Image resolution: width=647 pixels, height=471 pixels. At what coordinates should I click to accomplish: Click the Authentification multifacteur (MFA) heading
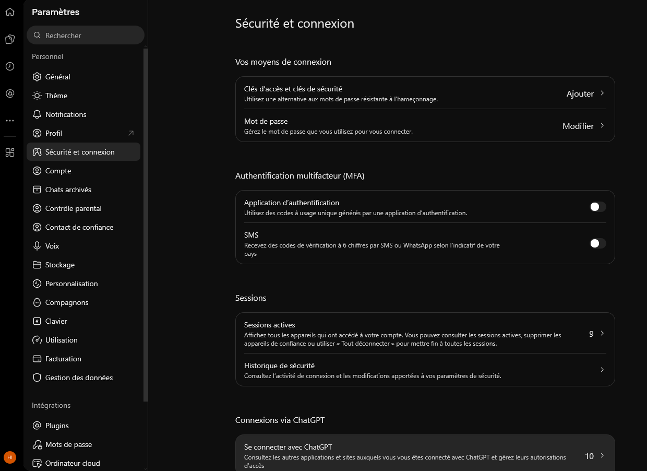[x=299, y=176]
